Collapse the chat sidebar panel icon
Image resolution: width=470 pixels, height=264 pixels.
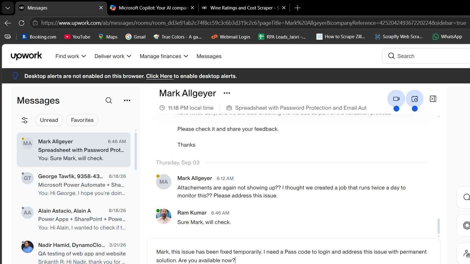[x=433, y=99]
